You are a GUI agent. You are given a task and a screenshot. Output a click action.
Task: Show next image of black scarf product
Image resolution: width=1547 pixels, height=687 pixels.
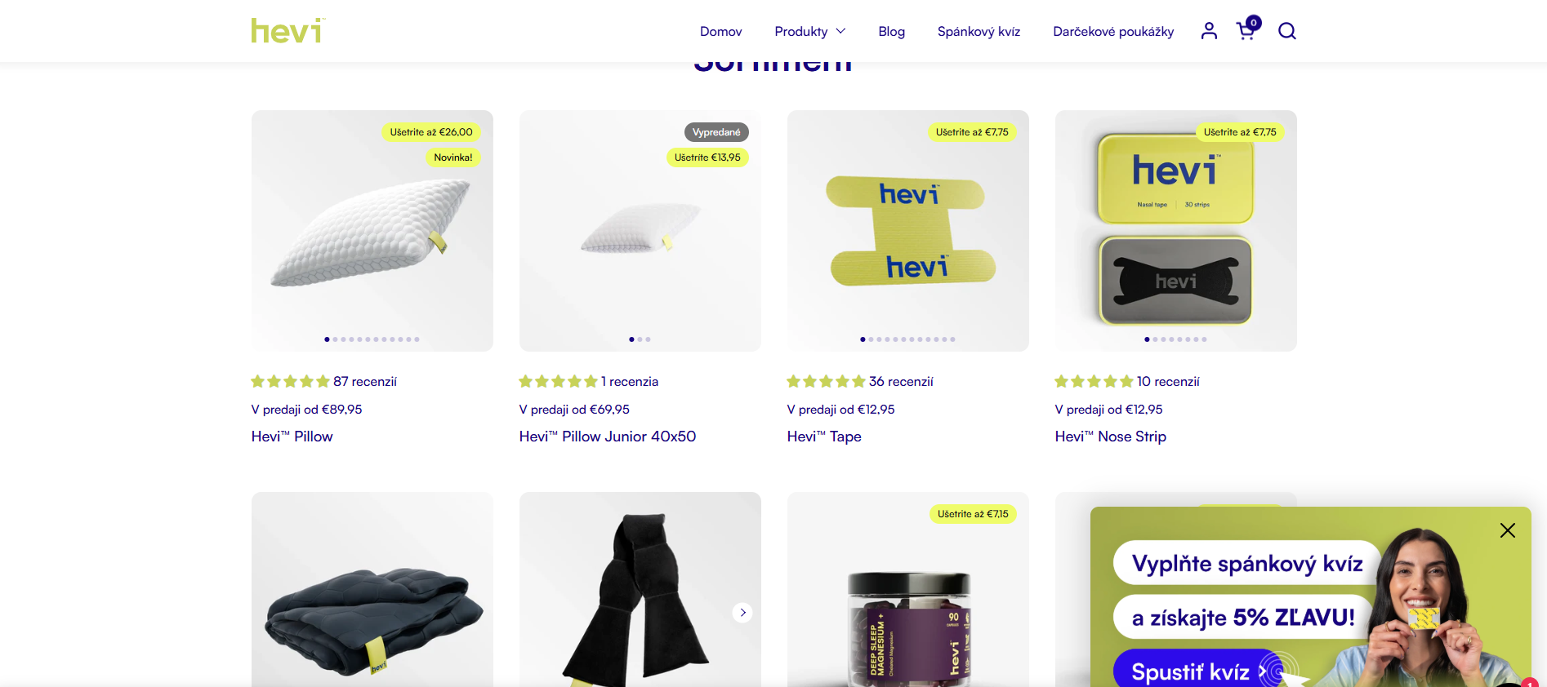coord(742,612)
